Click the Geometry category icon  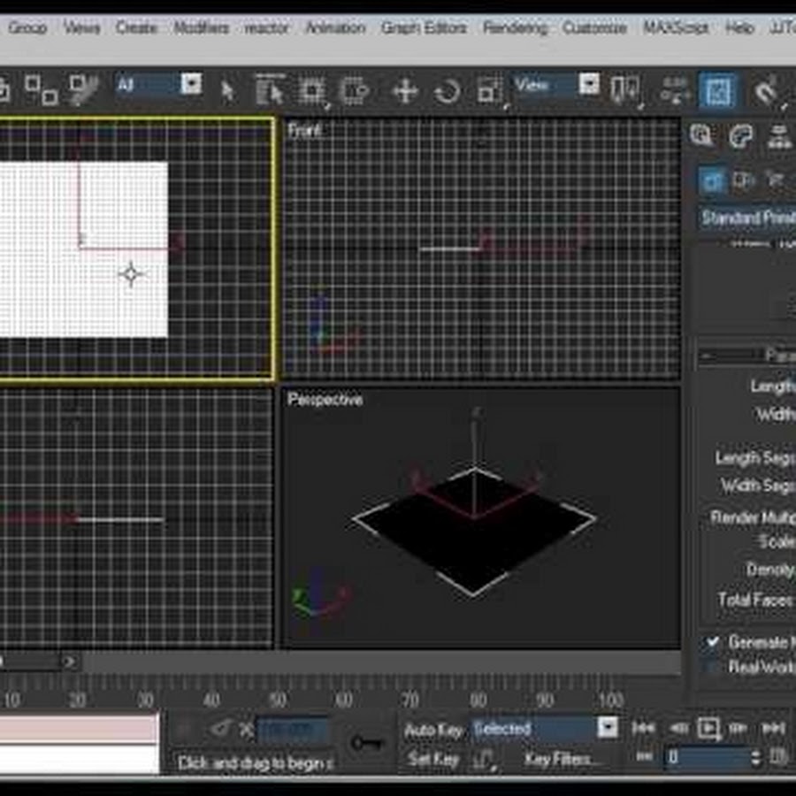(713, 181)
